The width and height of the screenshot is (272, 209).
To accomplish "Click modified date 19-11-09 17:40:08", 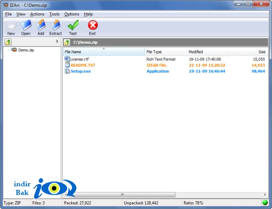I will [205, 59].
